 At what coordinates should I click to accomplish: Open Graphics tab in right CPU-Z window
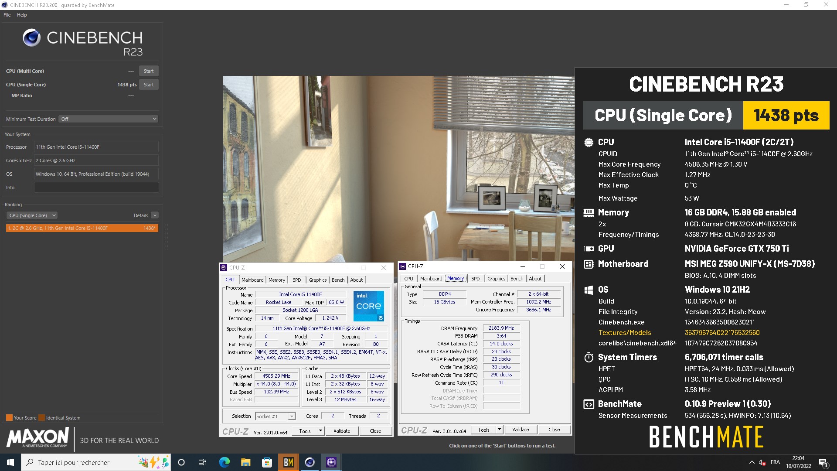(x=497, y=279)
